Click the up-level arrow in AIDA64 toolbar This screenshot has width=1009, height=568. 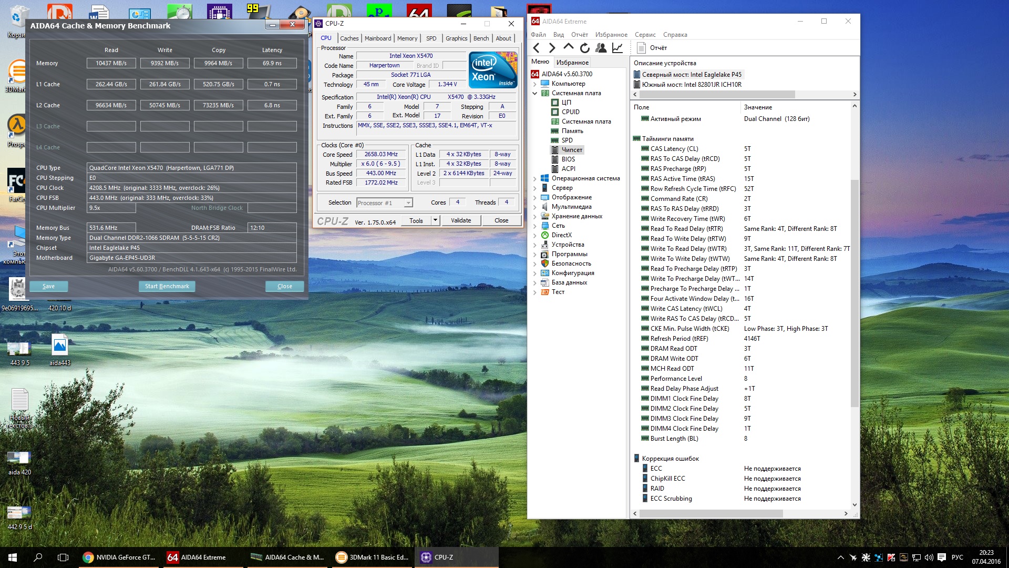568,48
